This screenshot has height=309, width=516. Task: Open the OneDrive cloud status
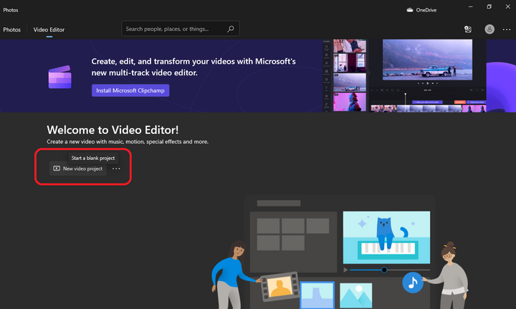tap(421, 10)
